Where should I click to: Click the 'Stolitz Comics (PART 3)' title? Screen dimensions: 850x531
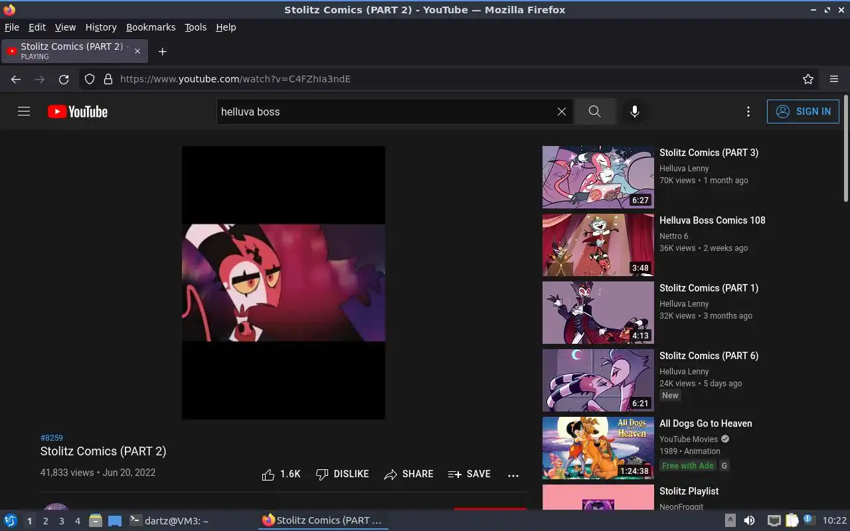click(709, 153)
